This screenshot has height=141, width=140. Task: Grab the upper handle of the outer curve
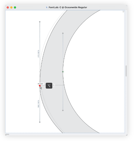[x=40, y=22]
